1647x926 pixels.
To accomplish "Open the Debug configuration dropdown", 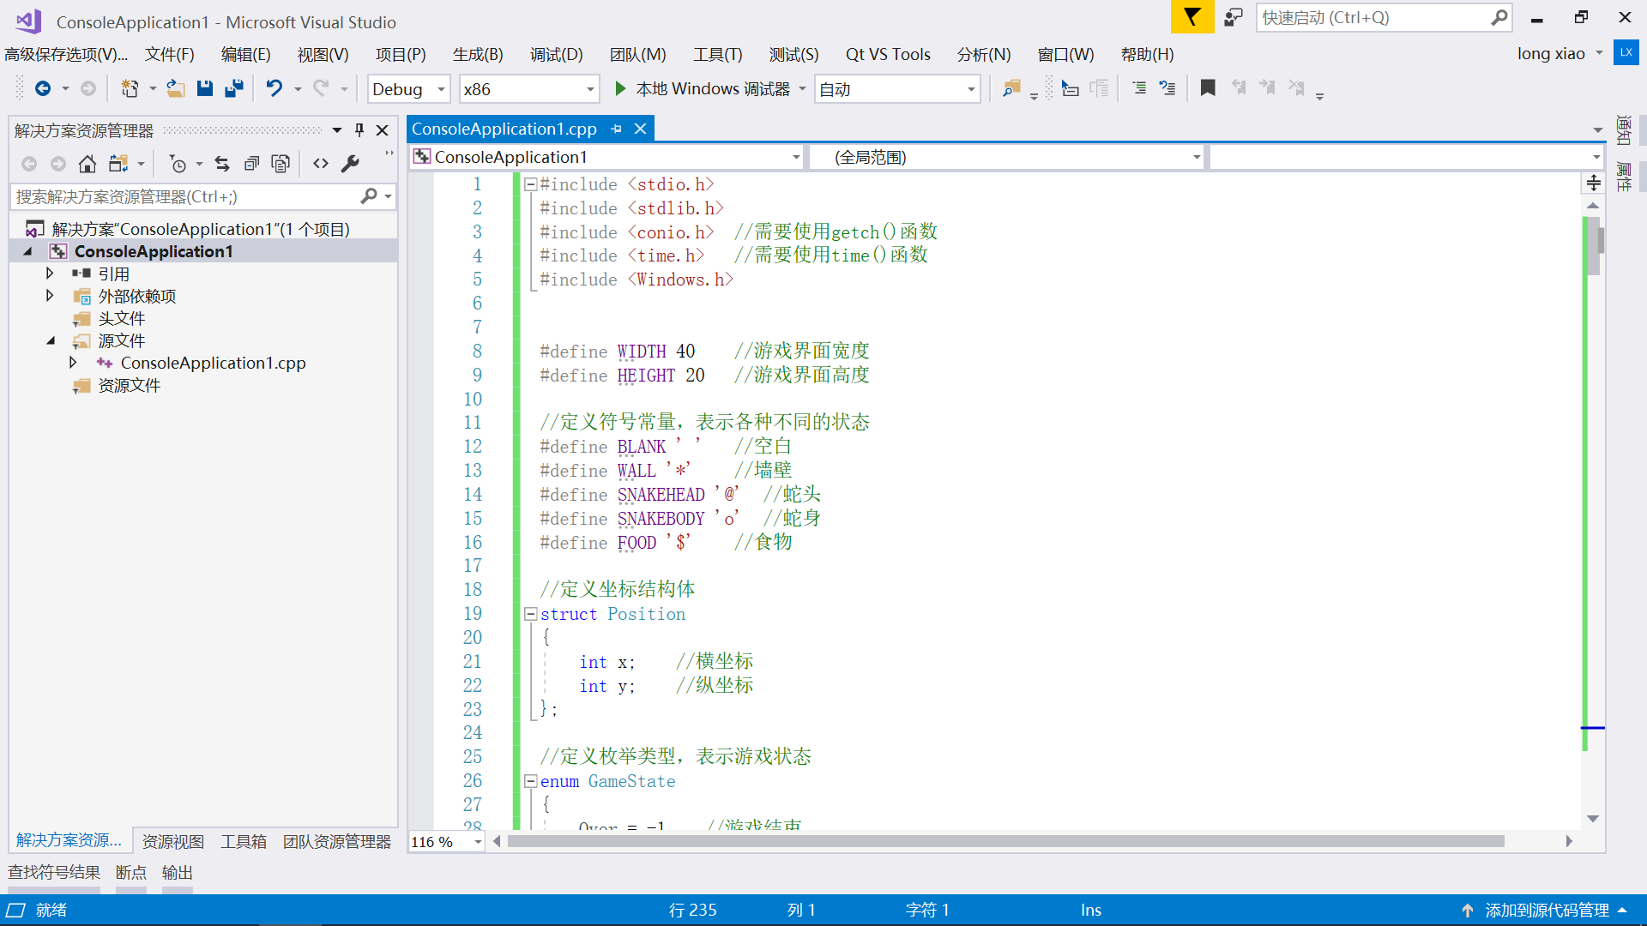I will coord(441,89).
